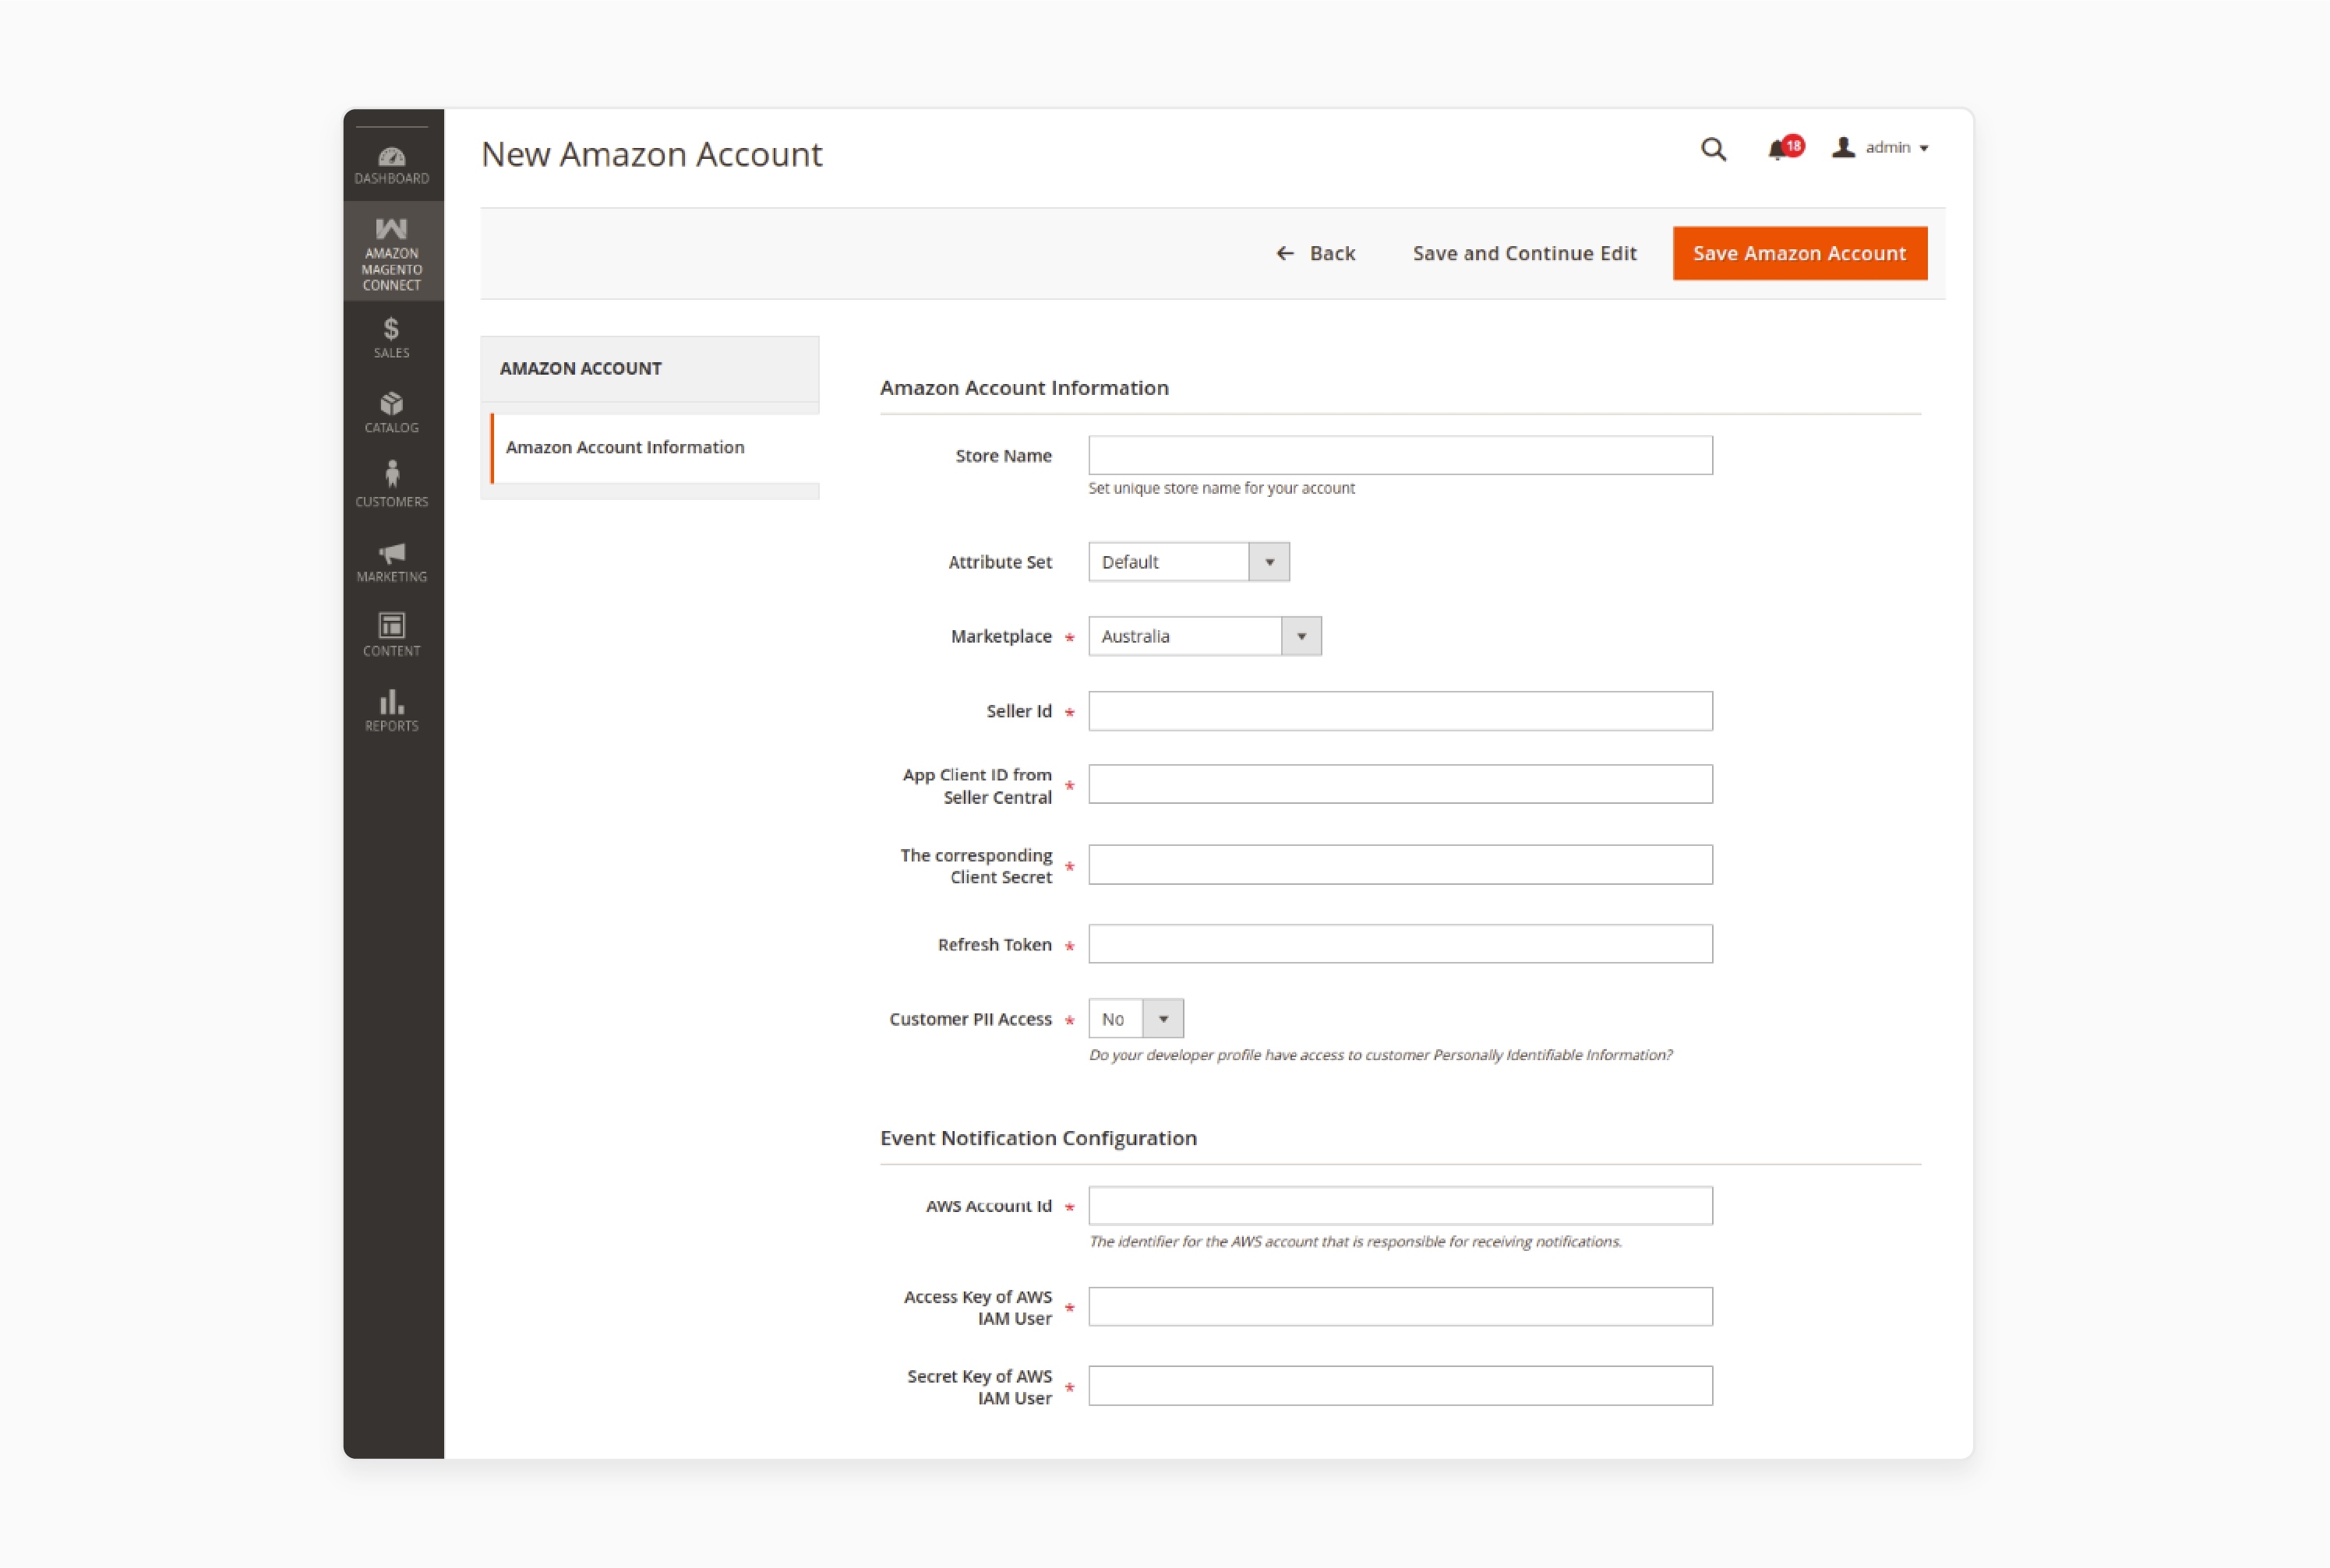2330x1568 pixels.
Task: Click the Store Name label
Action: click(x=1004, y=456)
